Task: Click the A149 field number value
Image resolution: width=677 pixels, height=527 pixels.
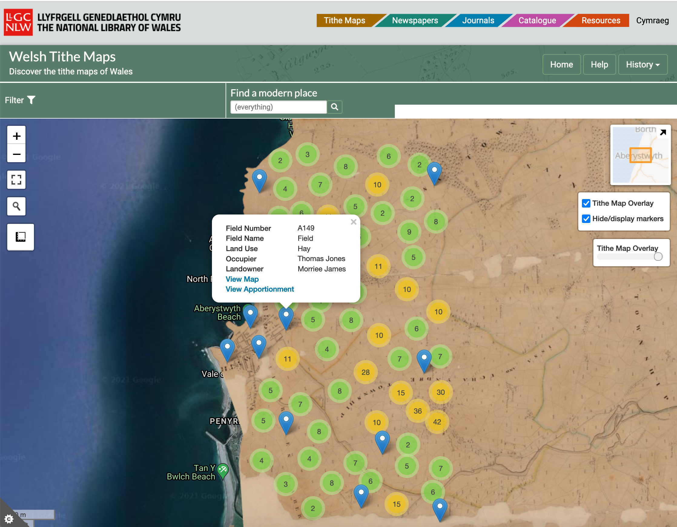Action: [305, 228]
